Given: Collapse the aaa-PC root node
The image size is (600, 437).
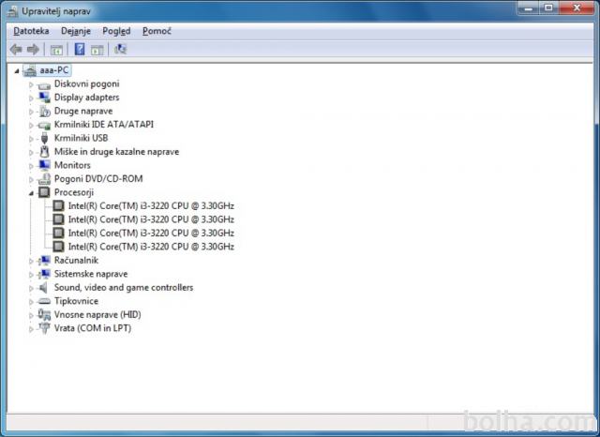Looking at the screenshot, I should click(17, 71).
